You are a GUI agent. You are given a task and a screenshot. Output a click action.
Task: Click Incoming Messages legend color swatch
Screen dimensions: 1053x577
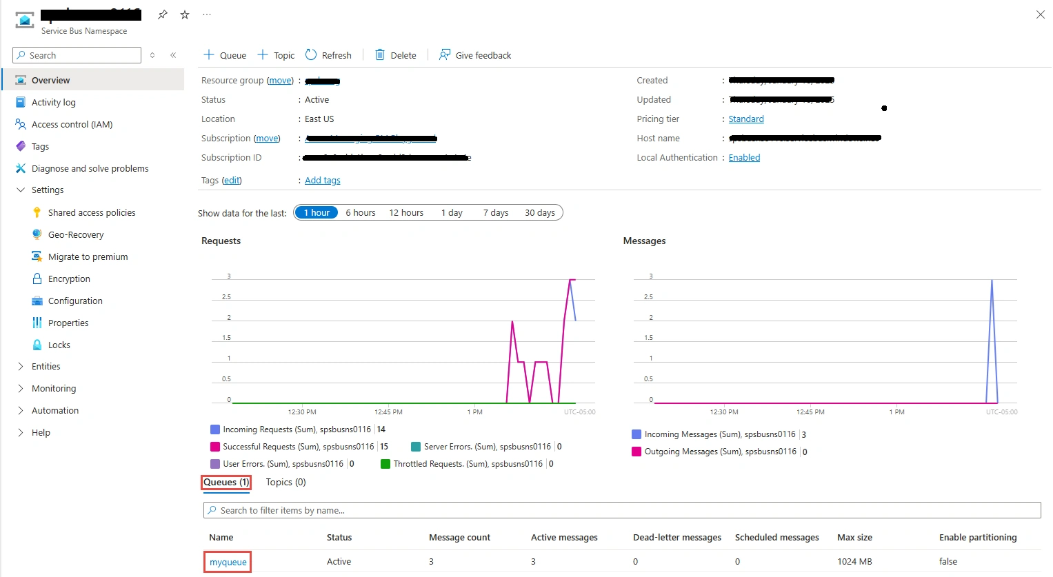point(636,434)
